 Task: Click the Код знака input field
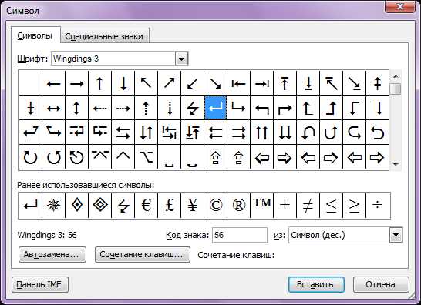point(240,235)
